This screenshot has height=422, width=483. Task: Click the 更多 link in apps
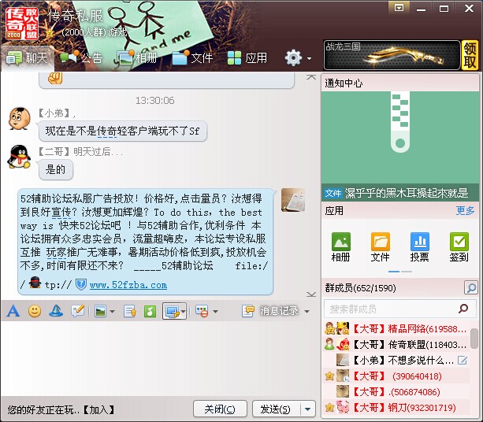pyautogui.click(x=465, y=211)
